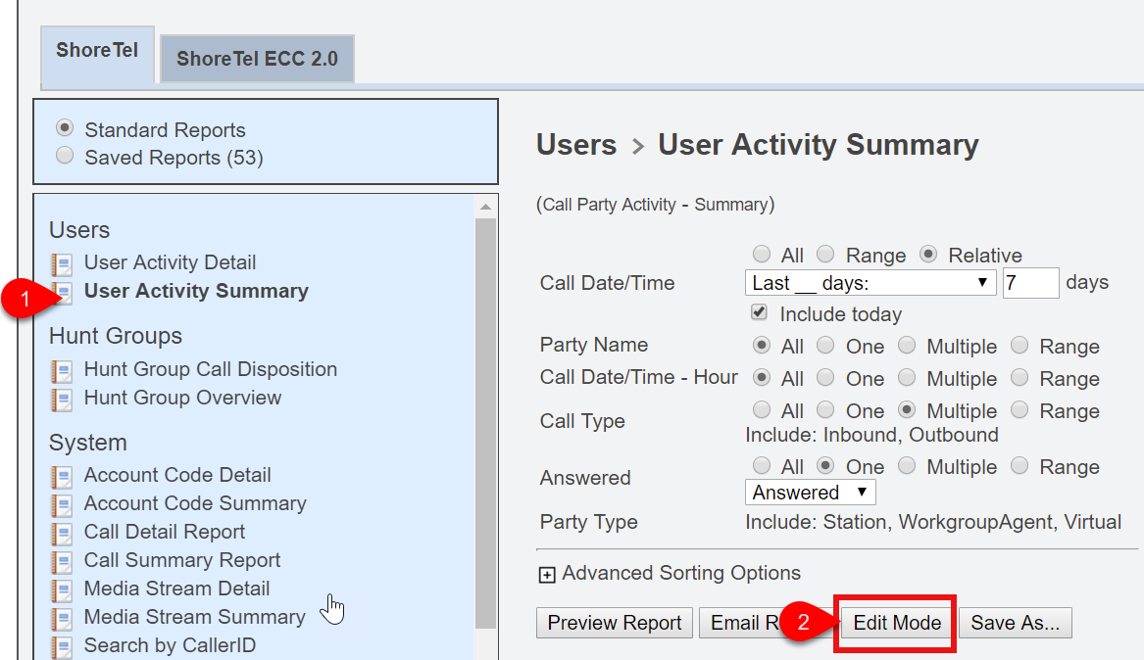Open the Last __ days dropdown
The height and width of the screenshot is (660, 1144).
pos(870,283)
